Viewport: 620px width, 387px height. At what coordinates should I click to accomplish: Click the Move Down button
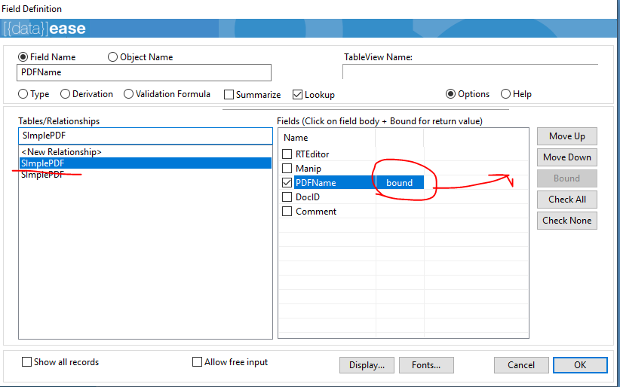pyautogui.click(x=567, y=157)
